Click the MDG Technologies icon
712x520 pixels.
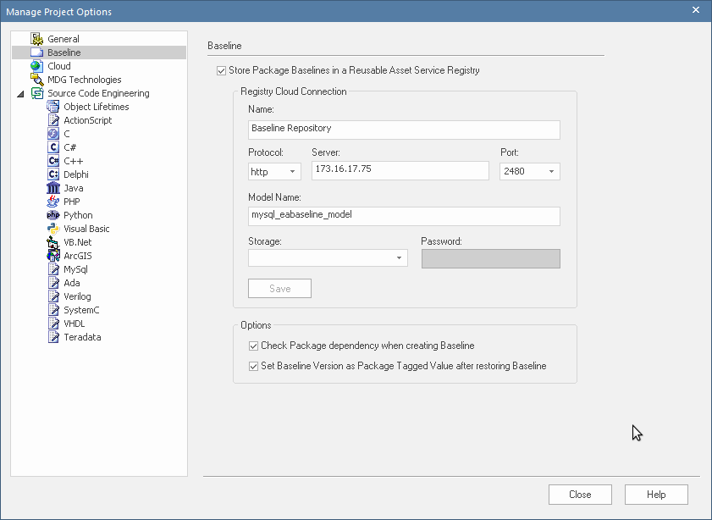[36, 80]
